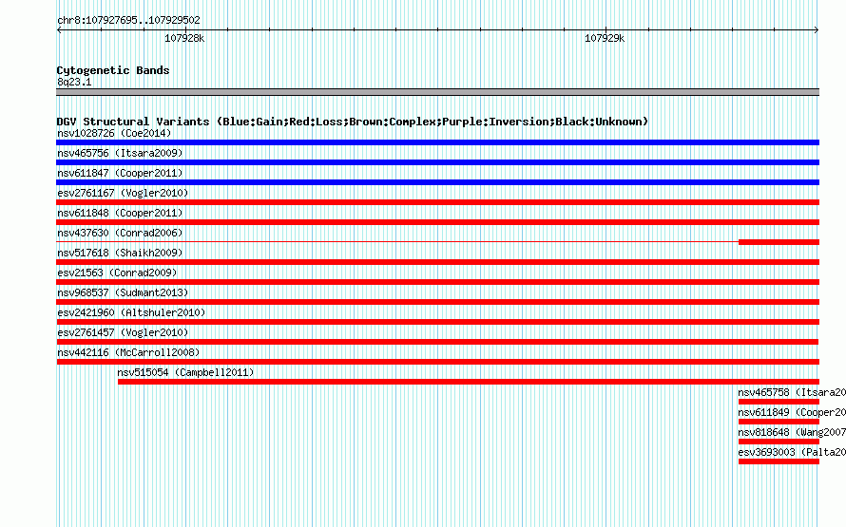Click short red bar under esv3693003
Image resolution: width=846 pixels, height=527 pixels.
click(779, 461)
